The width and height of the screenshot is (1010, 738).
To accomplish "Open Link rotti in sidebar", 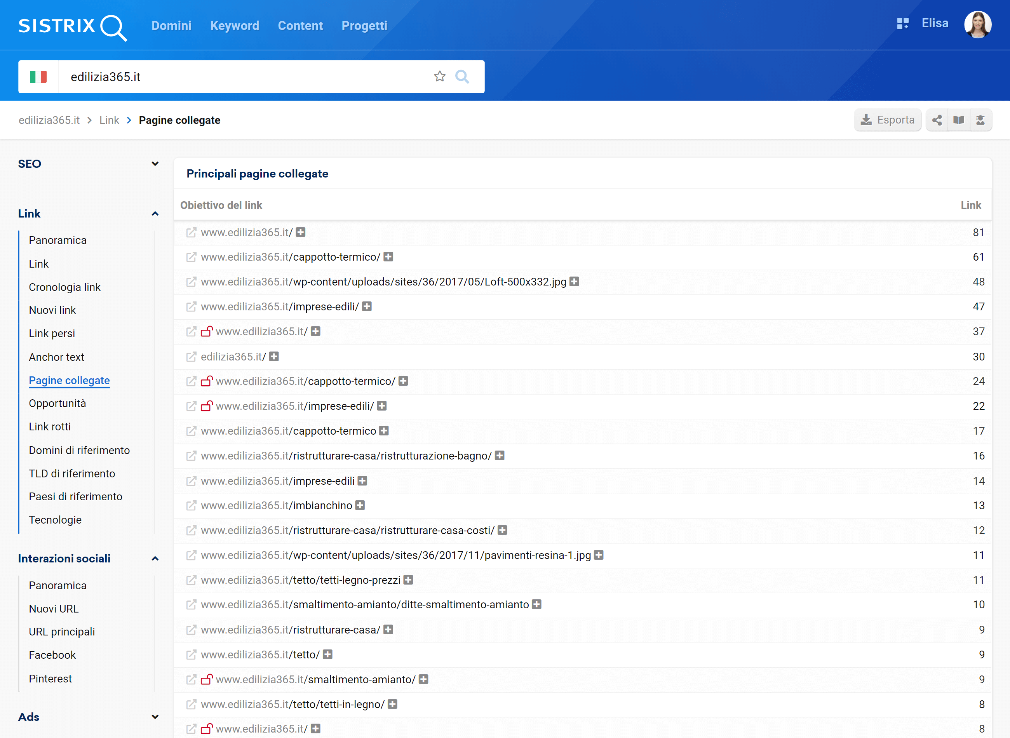I will pos(50,426).
